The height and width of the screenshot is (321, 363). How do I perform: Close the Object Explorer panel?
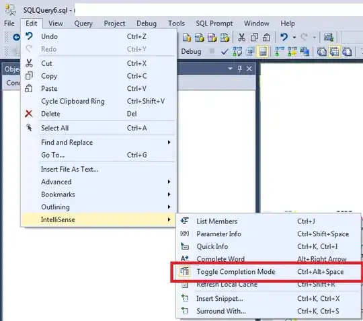[249, 69]
